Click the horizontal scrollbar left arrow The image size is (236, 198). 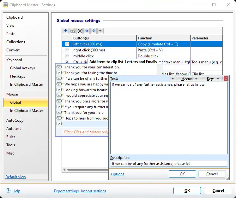(64, 170)
